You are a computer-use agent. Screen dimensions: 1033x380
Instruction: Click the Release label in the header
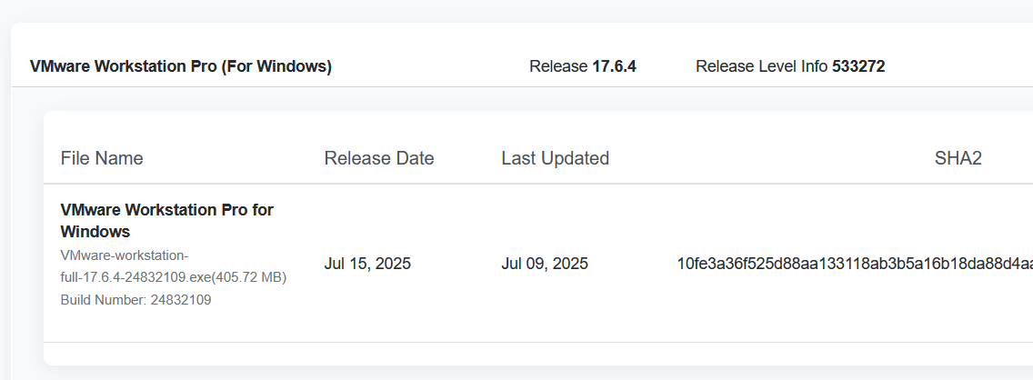point(558,66)
